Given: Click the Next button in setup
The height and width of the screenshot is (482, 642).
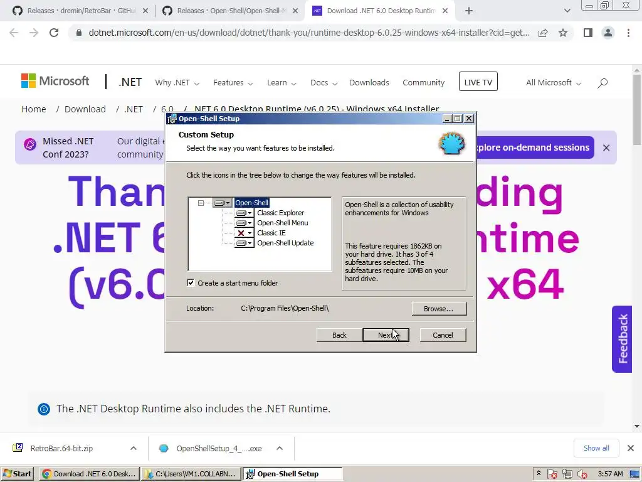Looking at the screenshot, I should coord(386,335).
